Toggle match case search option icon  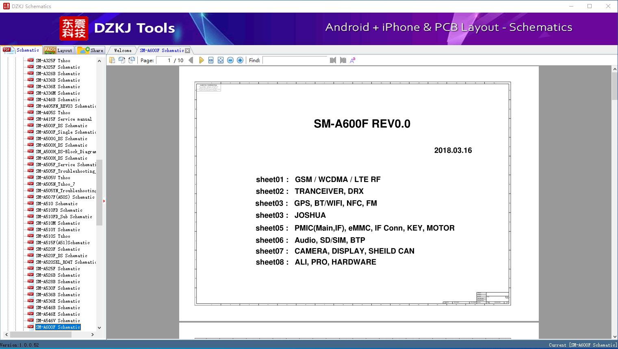click(353, 60)
